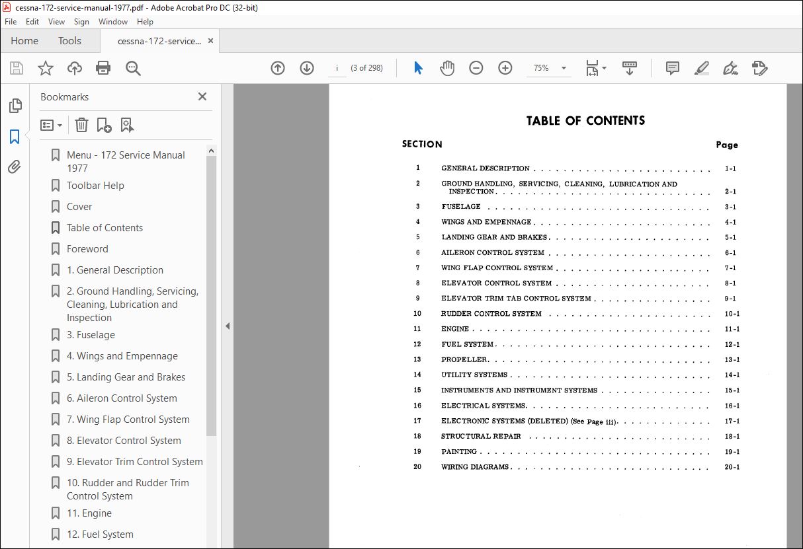The image size is (803, 549).
Task: Add a sticky note comment
Action: [x=673, y=68]
